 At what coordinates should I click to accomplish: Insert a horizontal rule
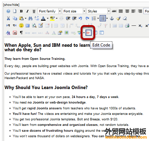pos(134,26)
